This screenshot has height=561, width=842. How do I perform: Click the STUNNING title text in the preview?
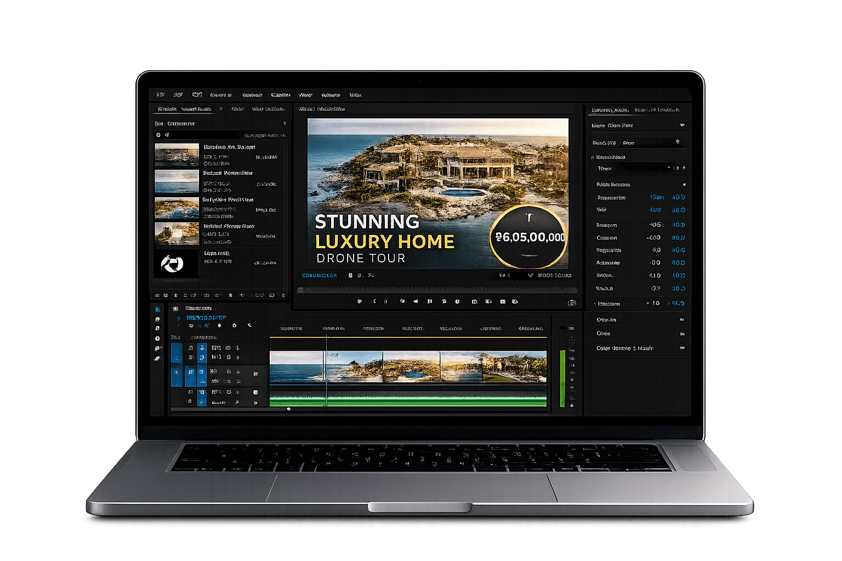(x=367, y=221)
